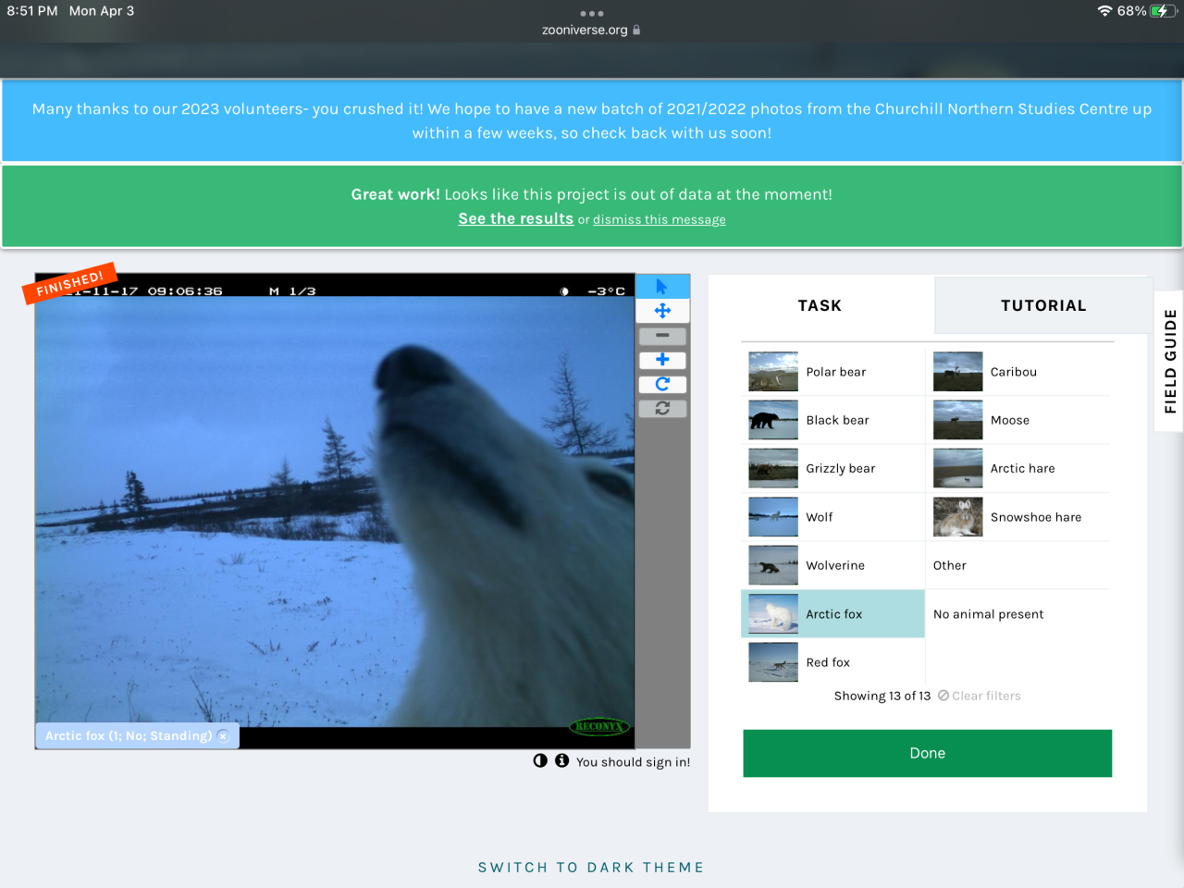This screenshot has width=1184, height=888.
Task: Clear filters on species list
Action: 980,696
